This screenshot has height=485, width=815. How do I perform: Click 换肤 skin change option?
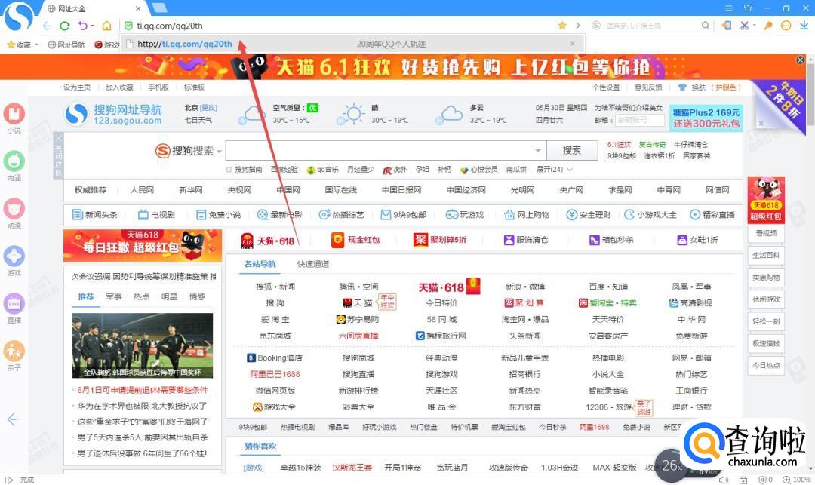click(x=698, y=87)
